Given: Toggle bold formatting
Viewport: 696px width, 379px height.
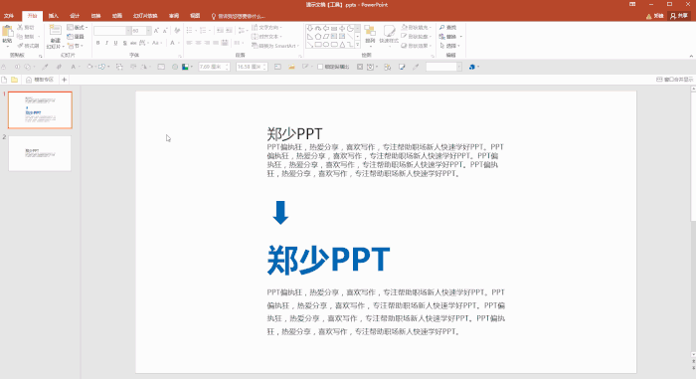Looking at the screenshot, I should click(98, 43).
